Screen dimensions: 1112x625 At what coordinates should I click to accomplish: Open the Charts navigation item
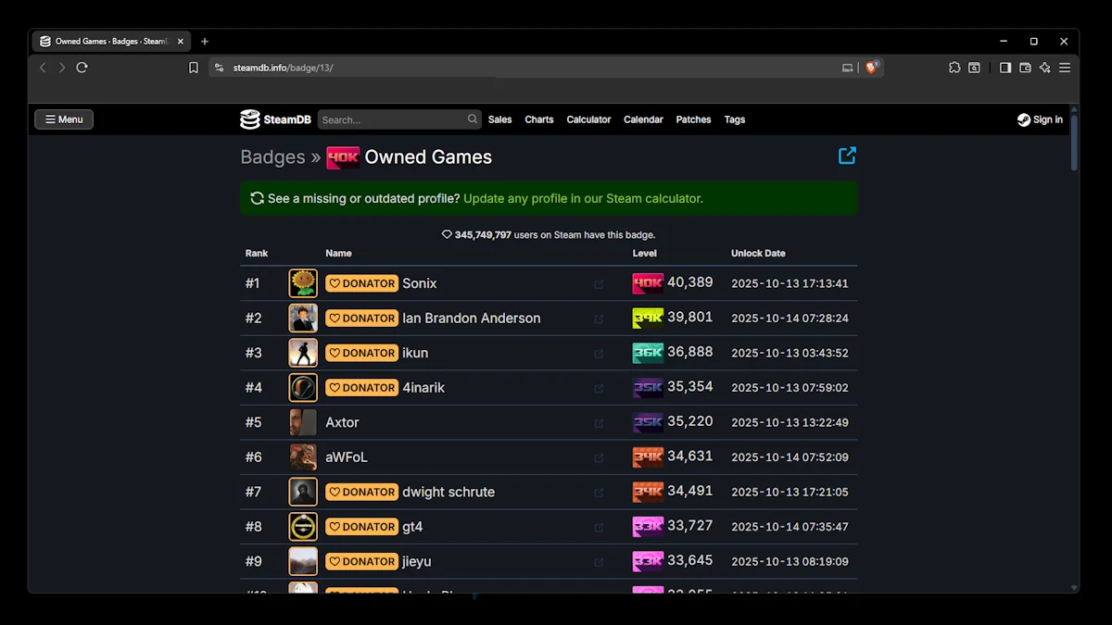tap(538, 119)
